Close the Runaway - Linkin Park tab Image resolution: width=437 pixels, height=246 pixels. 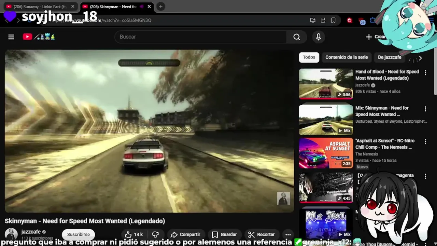click(x=73, y=6)
